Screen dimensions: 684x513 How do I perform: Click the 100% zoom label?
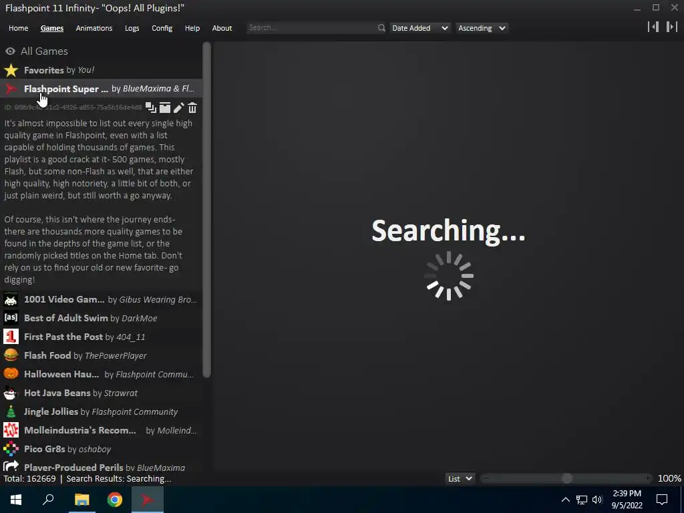[x=669, y=478]
